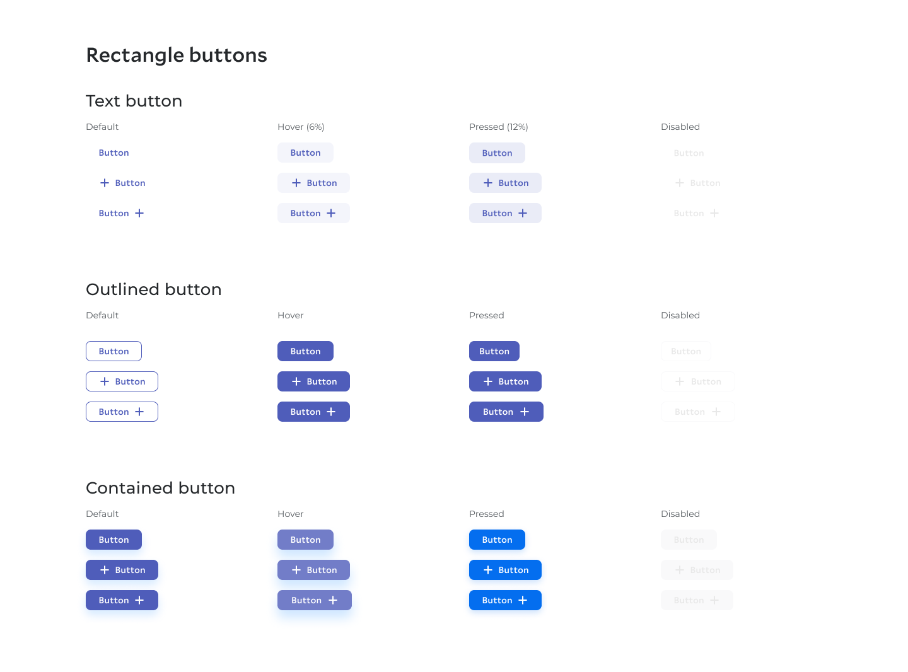Click trailing plus icon in default text button
This screenshot has width=908, height=672.
139,213
